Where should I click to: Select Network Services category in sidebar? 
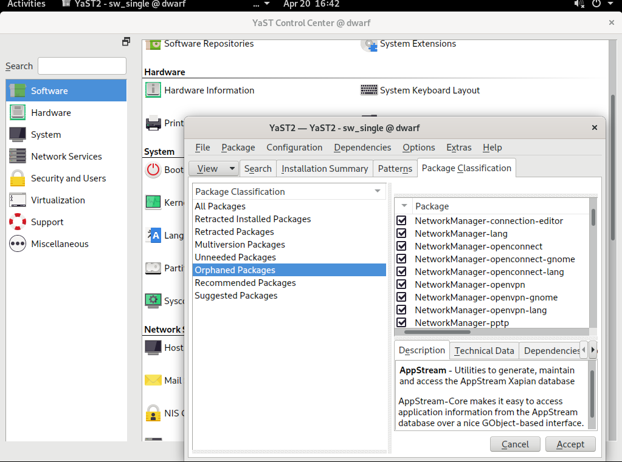click(66, 156)
